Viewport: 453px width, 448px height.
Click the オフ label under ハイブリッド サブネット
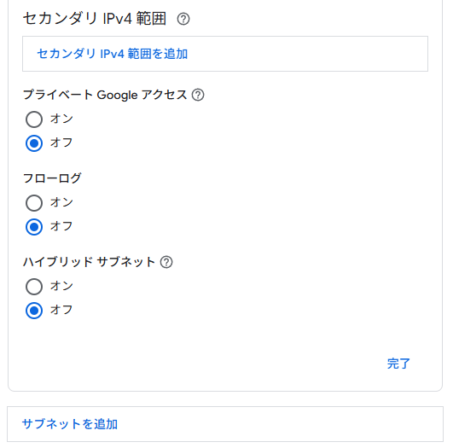(61, 310)
